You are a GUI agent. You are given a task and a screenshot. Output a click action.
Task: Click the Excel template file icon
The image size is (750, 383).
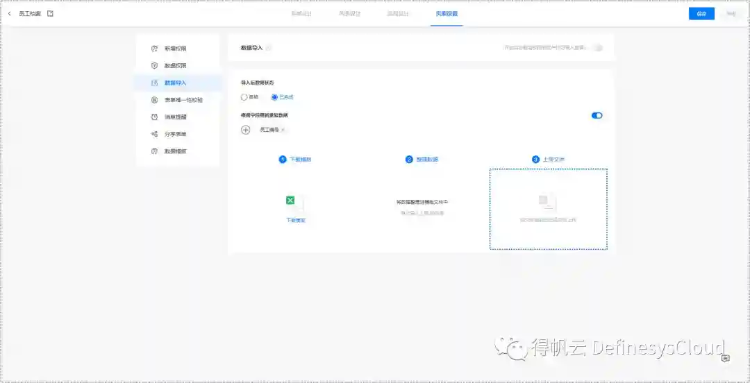pos(291,201)
